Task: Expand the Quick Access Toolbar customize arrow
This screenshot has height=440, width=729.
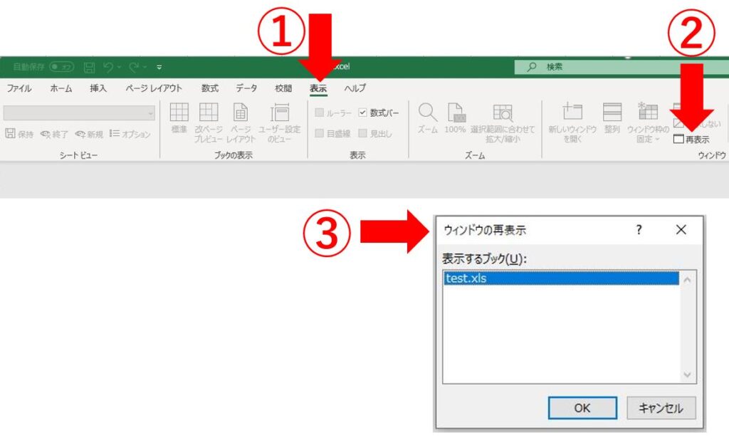Action: [159, 67]
